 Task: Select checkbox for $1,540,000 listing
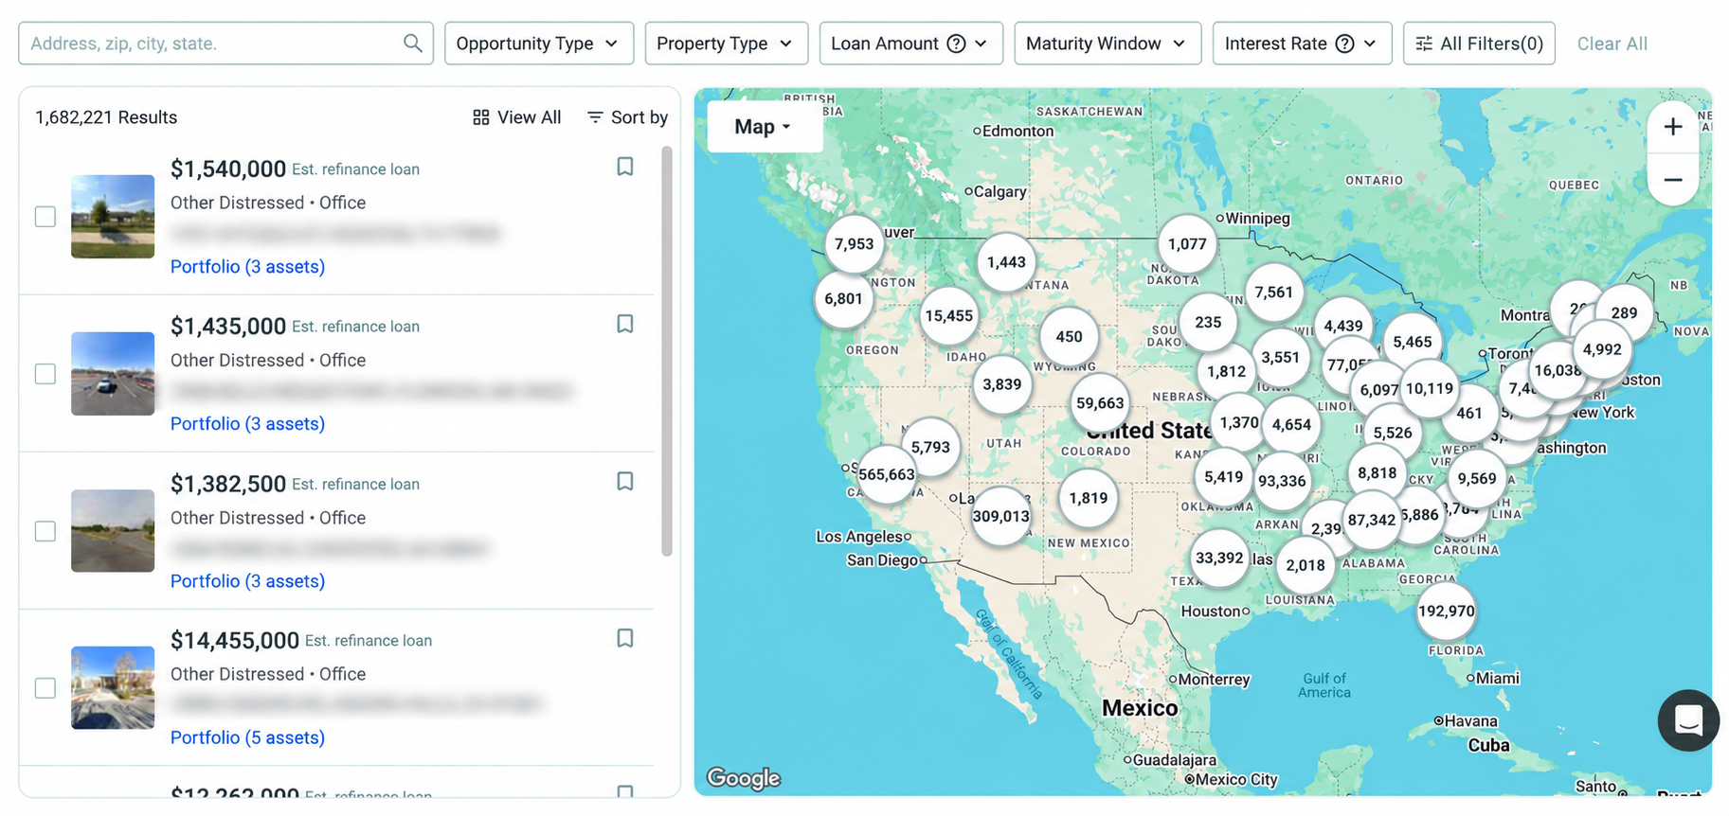[45, 217]
